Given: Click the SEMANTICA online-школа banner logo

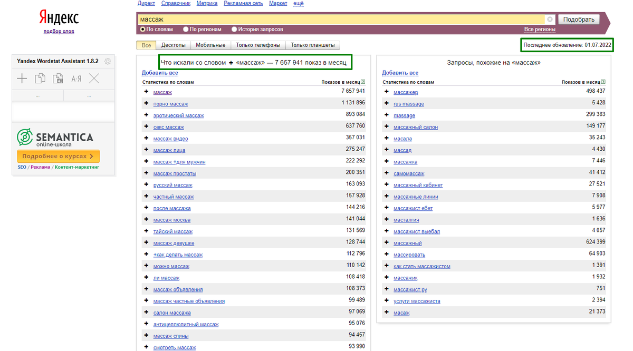Looking at the screenshot, I should (55, 138).
